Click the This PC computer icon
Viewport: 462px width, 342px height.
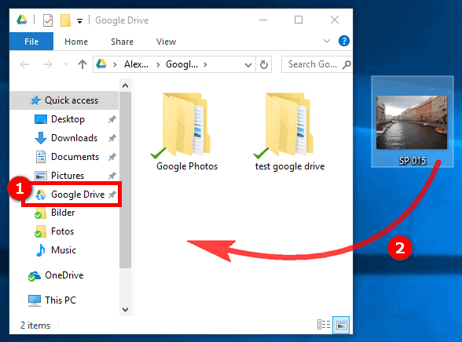pos(35,301)
